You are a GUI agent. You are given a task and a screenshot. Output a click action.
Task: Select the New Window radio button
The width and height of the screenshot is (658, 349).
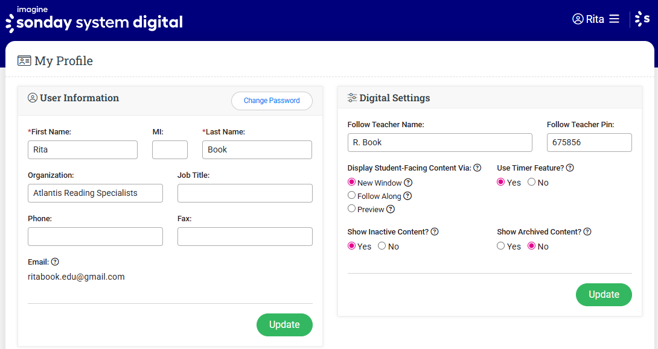pyautogui.click(x=352, y=182)
